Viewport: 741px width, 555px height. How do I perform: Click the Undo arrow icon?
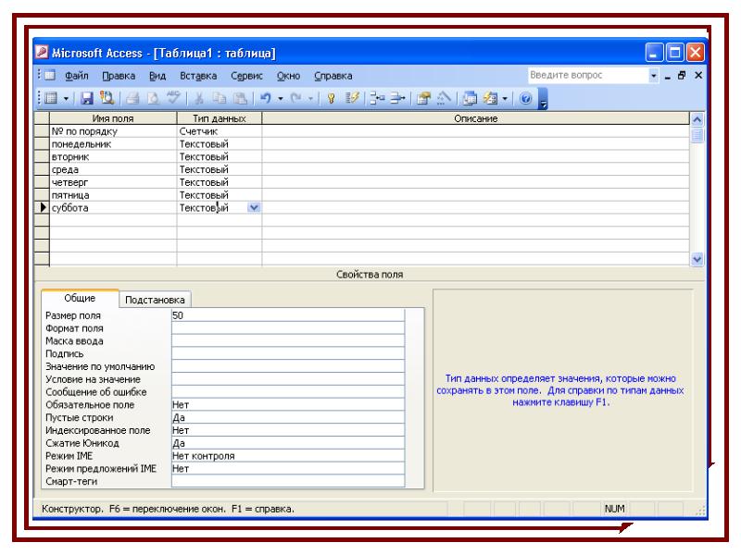click(x=263, y=96)
